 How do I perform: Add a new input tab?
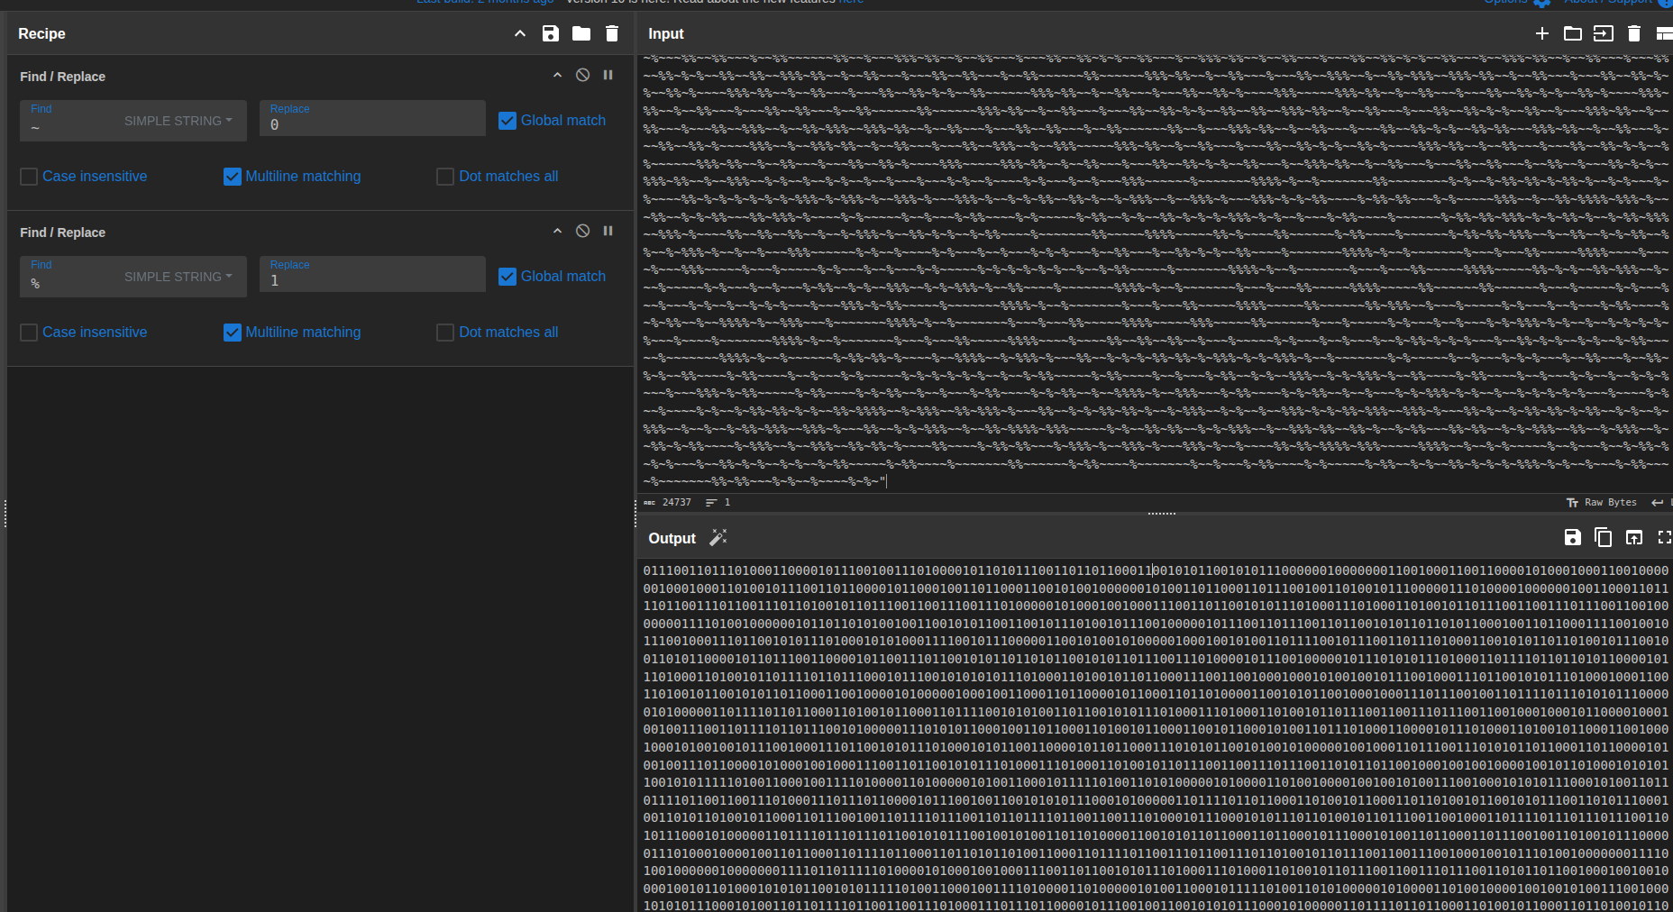coord(1542,33)
